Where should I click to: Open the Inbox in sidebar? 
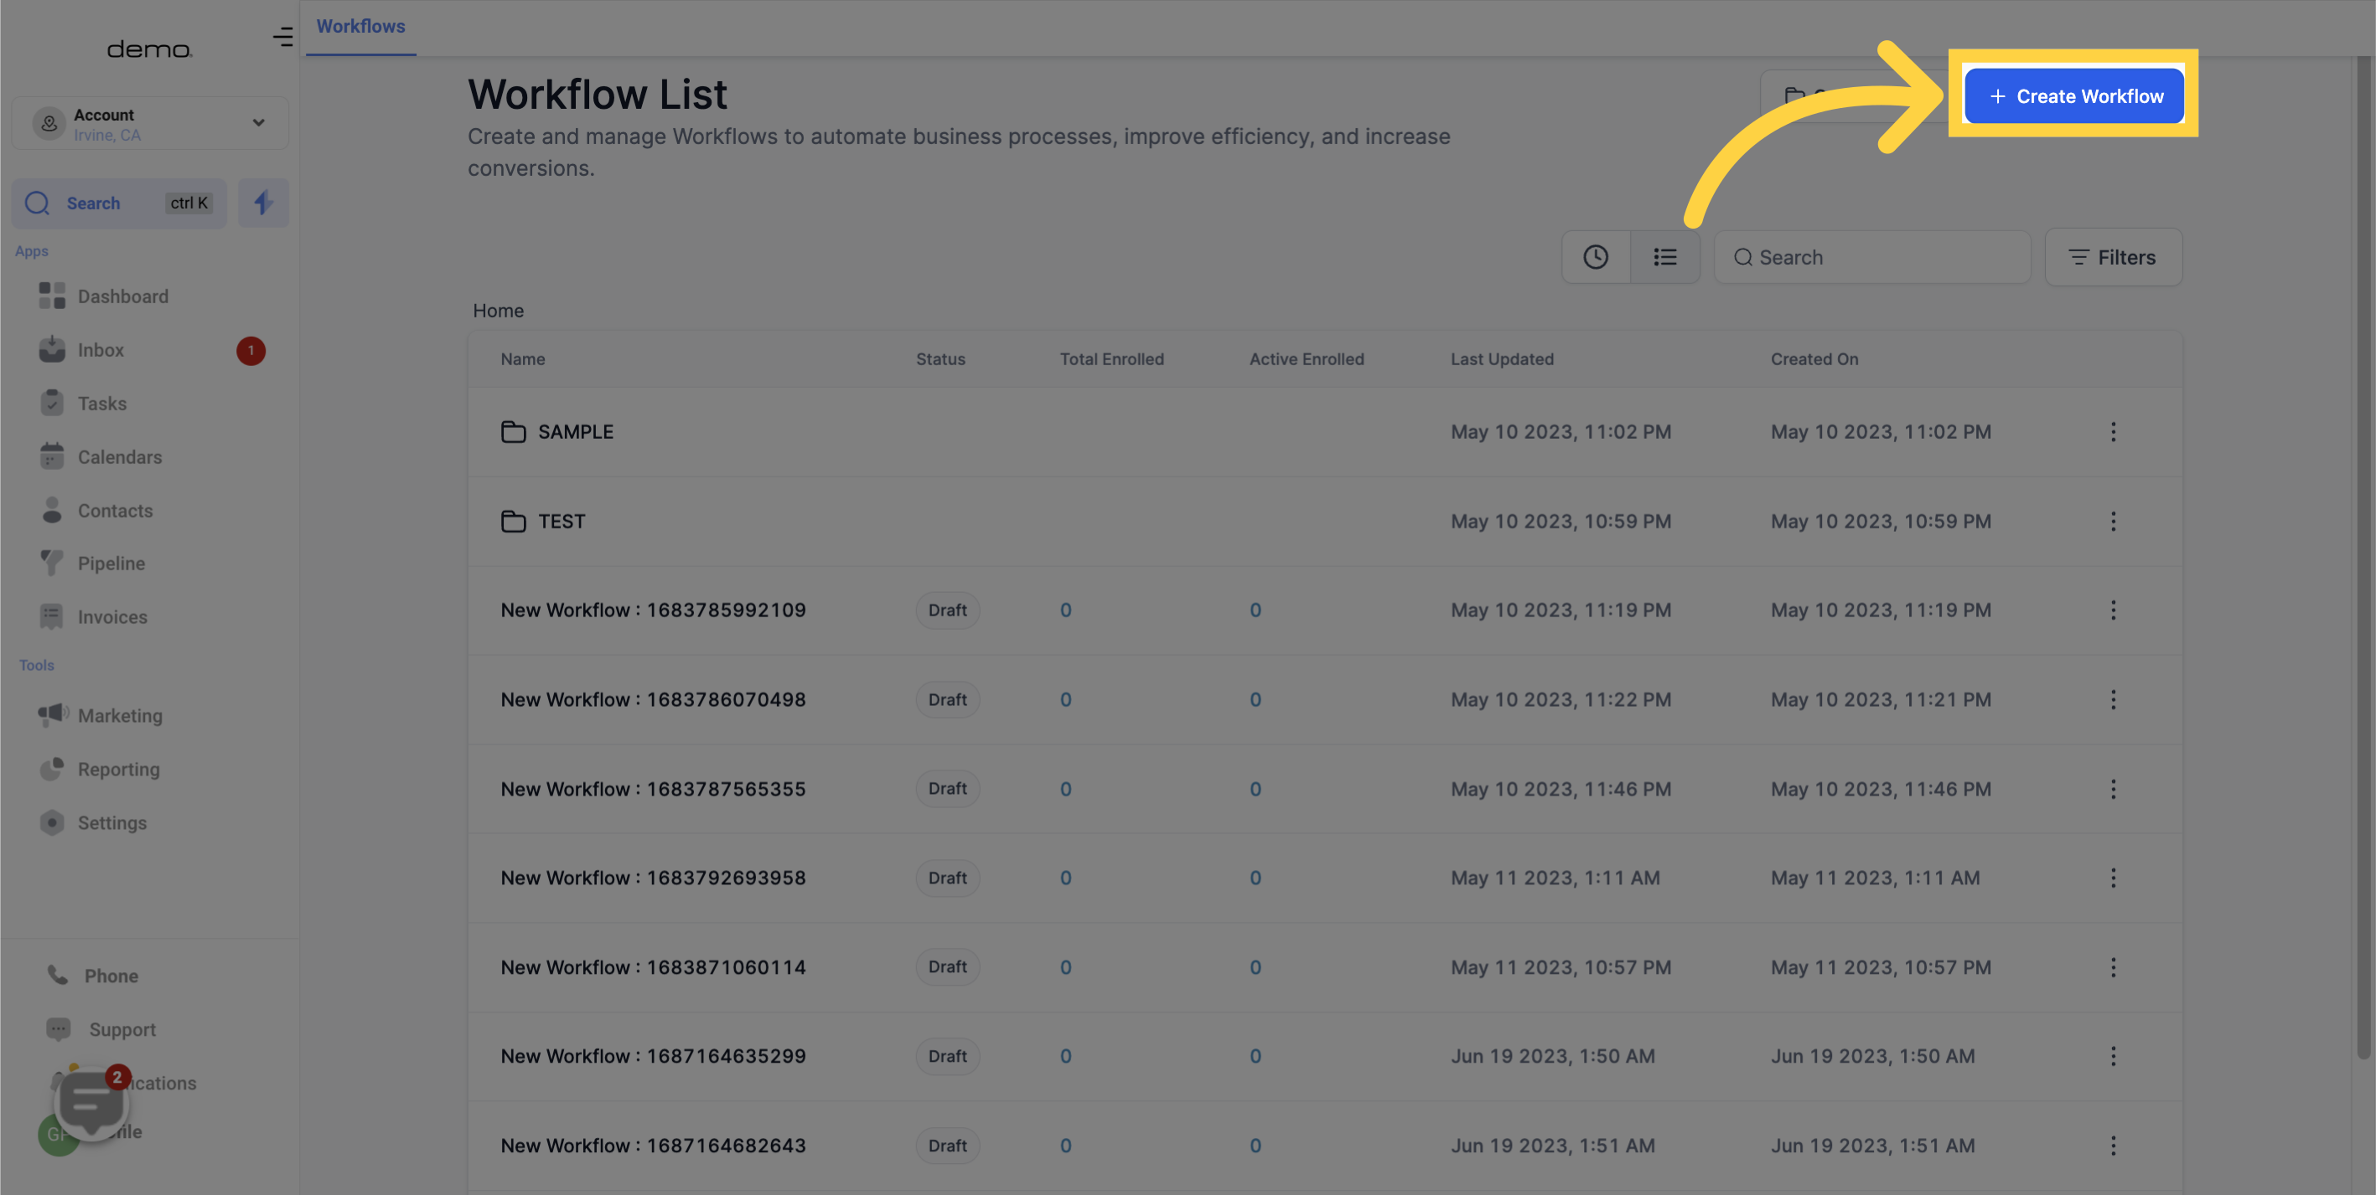coord(82,350)
